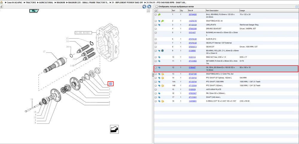Viewport: 299px width, 144px height.
Task: Click the teal tractor label icon in diagram
Action: coord(34,11)
